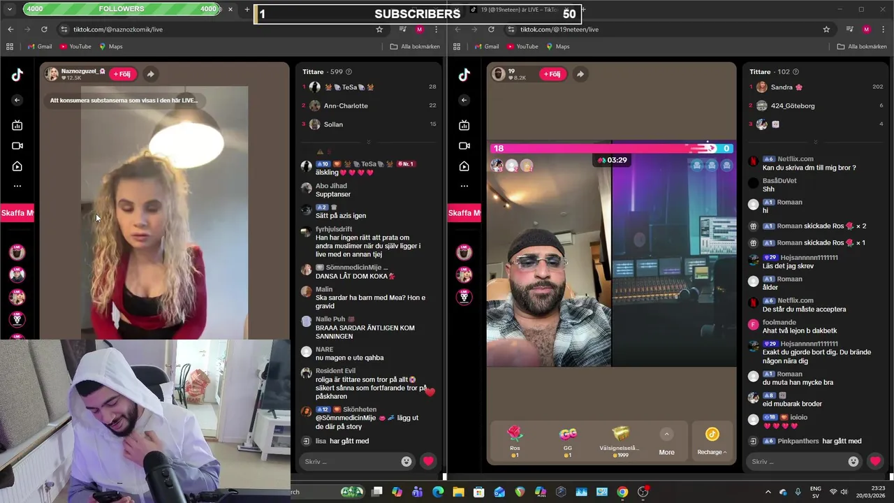Image resolution: width=894 pixels, height=503 pixels.
Task: Click TikTok back arrow in left window sidebar
Action: (17, 100)
